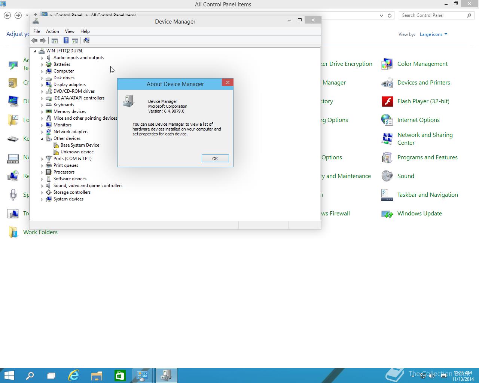Switch to Device Manager taskbar button

tap(166, 376)
